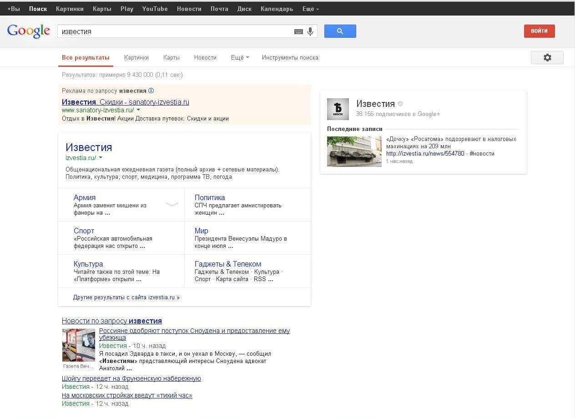Expand the Армия sitelink chevron

(x=172, y=205)
